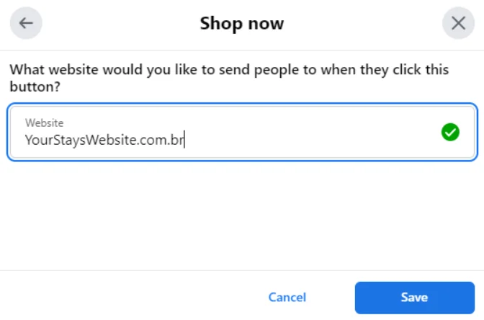Close the Shop now dialog with X

[458, 23]
